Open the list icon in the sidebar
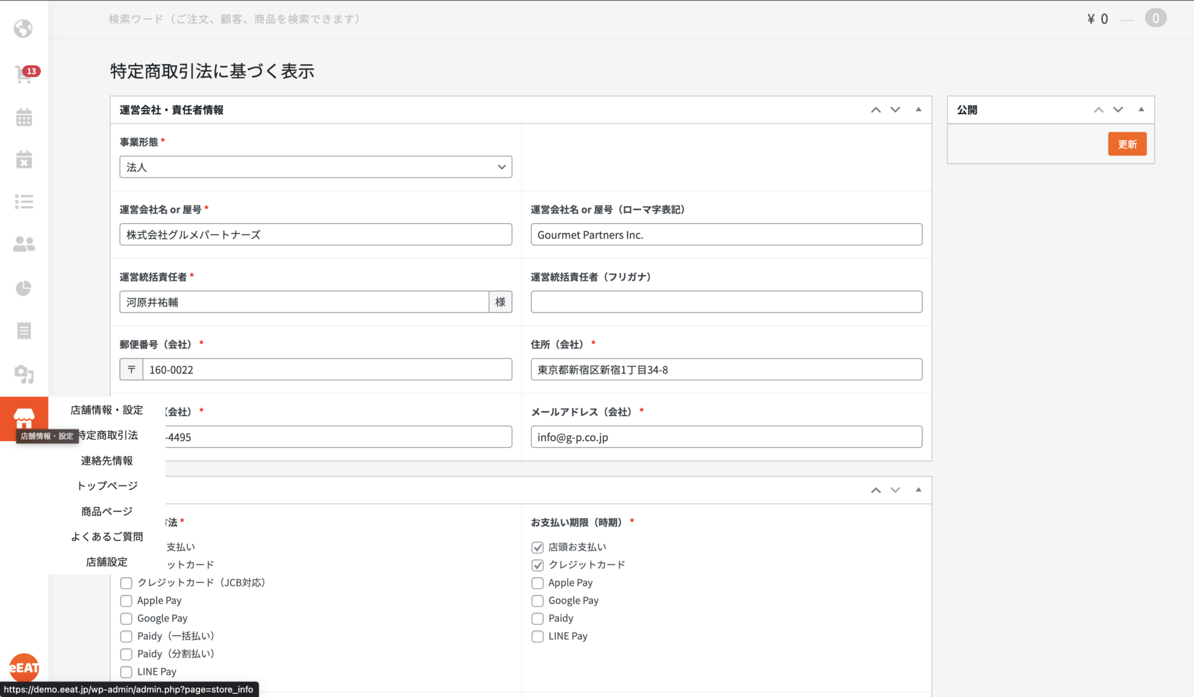The width and height of the screenshot is (1194, 697). 24,201
